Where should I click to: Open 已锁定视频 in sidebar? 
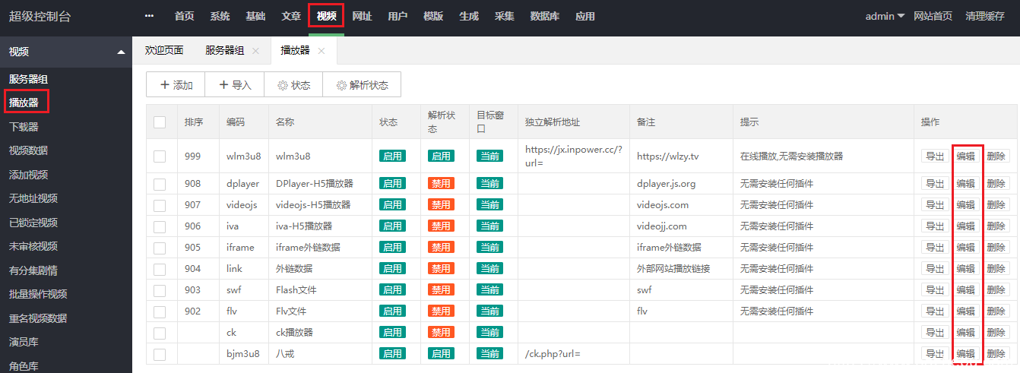click(33, 223)
